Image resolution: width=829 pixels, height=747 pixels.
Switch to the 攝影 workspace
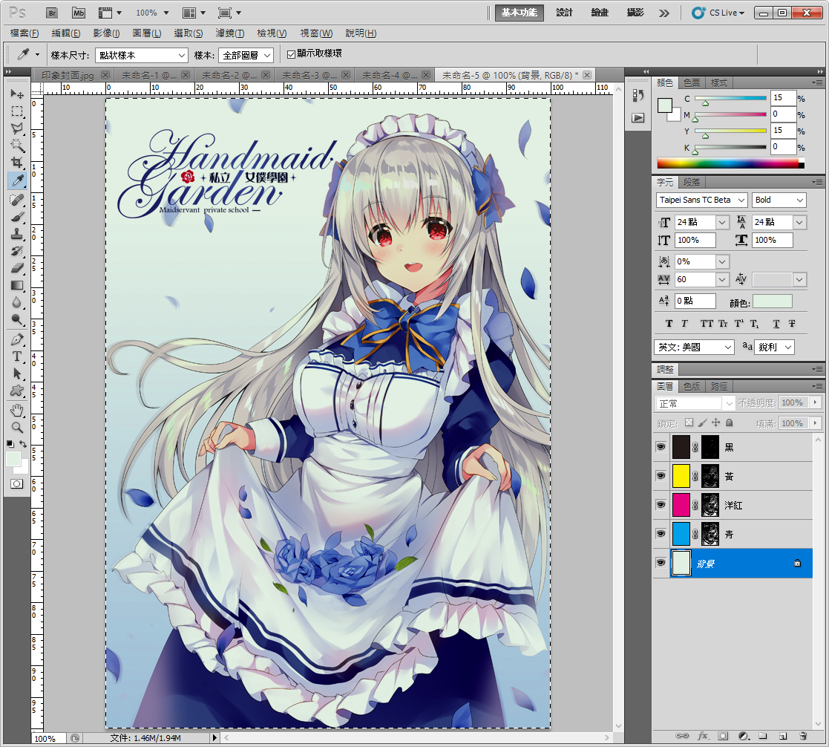click(635, 13)
